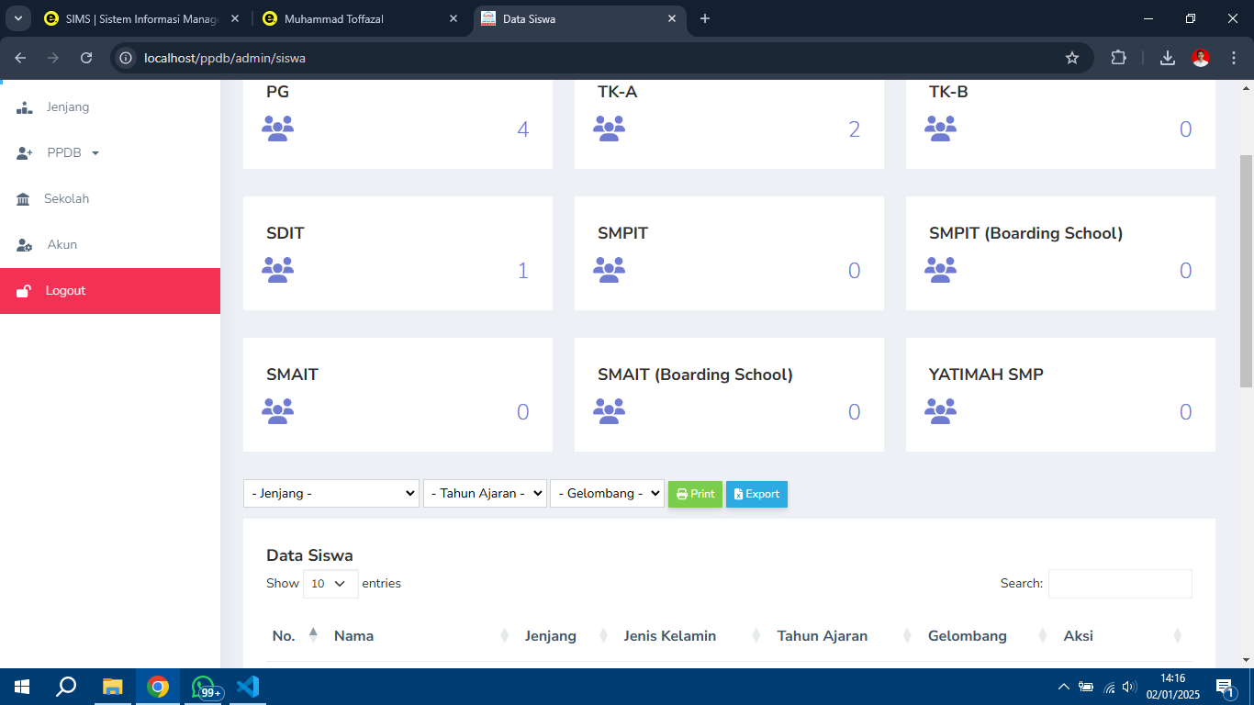Open Chrome extensions puzzle icon
The height and width of the screenshot is (705, 1254).
pyautogui.click(x=1118, y=58)
